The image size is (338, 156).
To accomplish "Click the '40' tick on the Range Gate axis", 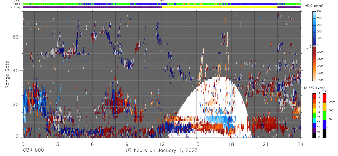I will pyautogui.click(x=16, y=70).
